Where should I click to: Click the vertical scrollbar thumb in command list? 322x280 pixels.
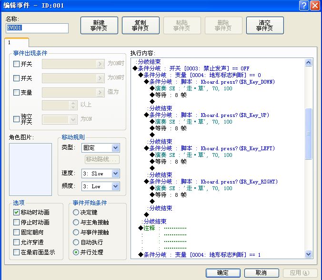pyautogui.click(x=309, y=134)
